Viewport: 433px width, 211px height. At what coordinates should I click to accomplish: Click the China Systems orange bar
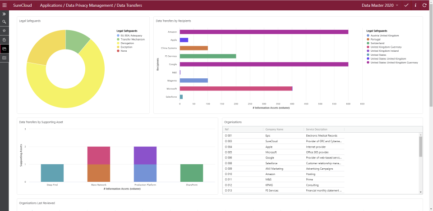(x=194, y=48)
